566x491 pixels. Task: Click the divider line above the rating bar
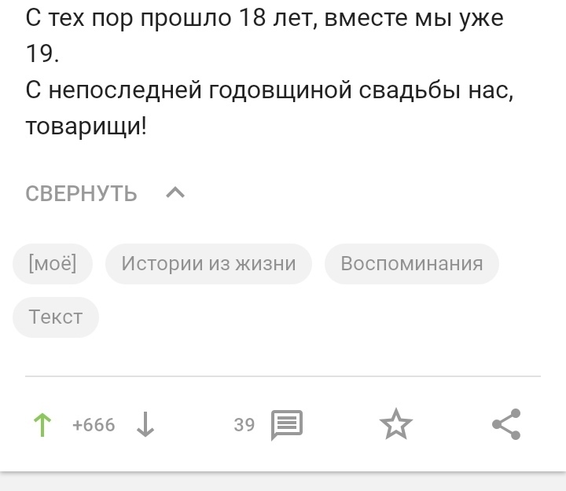click(x=283, y=376)
